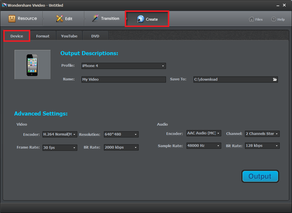292x213 pixels.
Task: Open the Resource step
Action: pos(22,19)
